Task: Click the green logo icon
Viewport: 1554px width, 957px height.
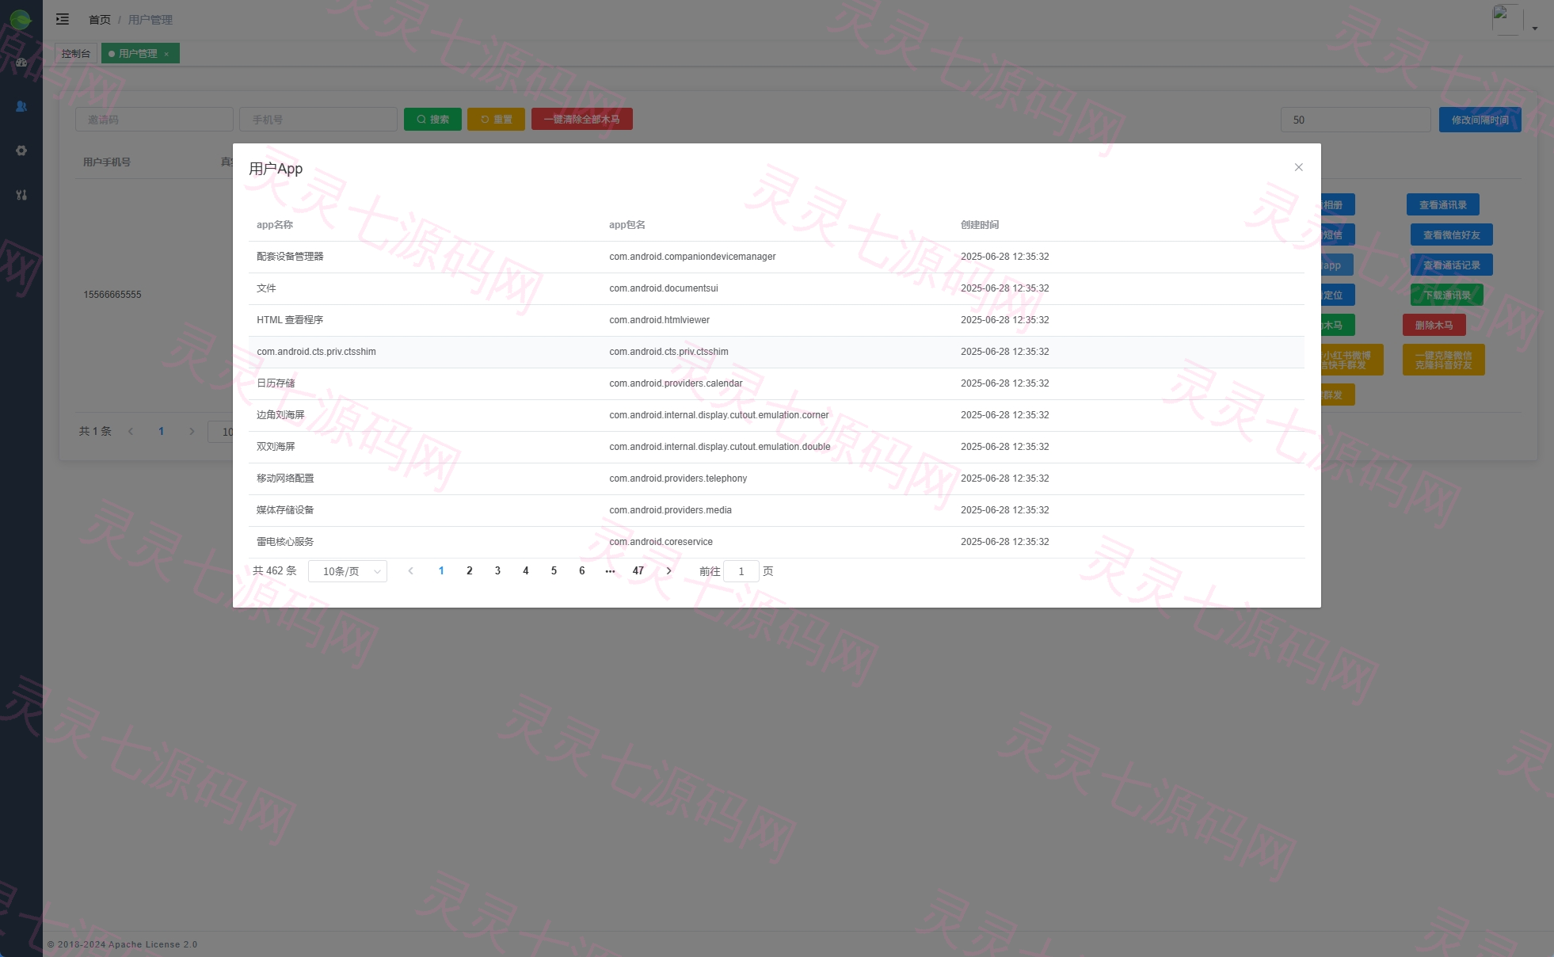Action: (x=21, y=19)
